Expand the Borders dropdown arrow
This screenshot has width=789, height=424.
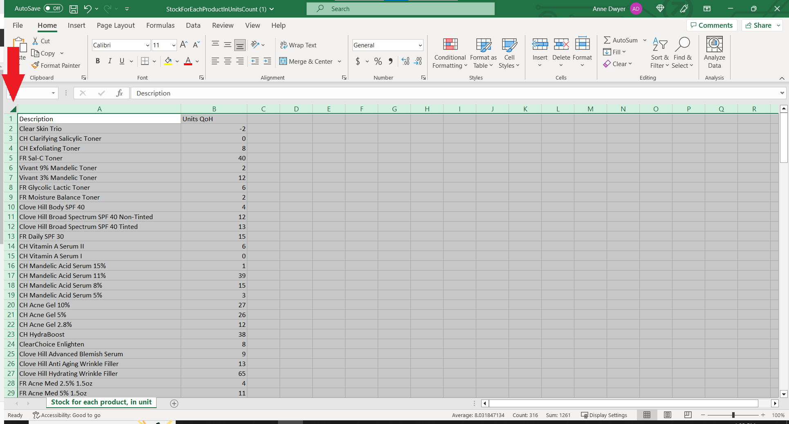[x=154, y=62]
